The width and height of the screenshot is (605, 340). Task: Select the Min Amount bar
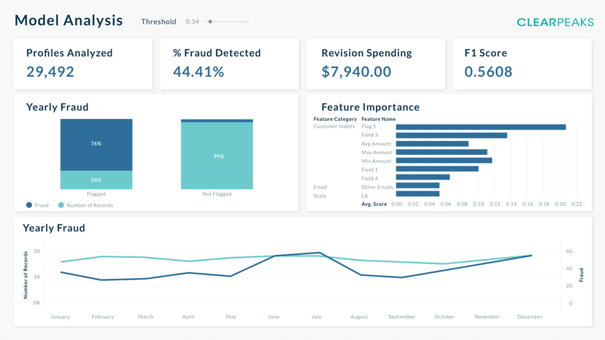444,161
